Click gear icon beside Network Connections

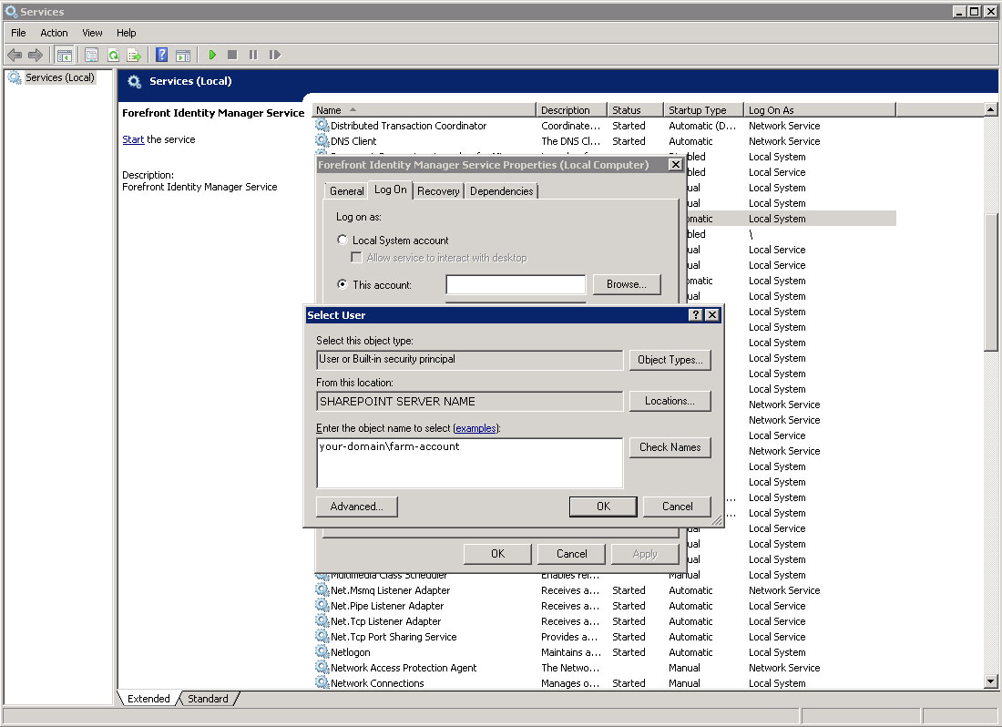pyautogui.click(x=322, y=682)
